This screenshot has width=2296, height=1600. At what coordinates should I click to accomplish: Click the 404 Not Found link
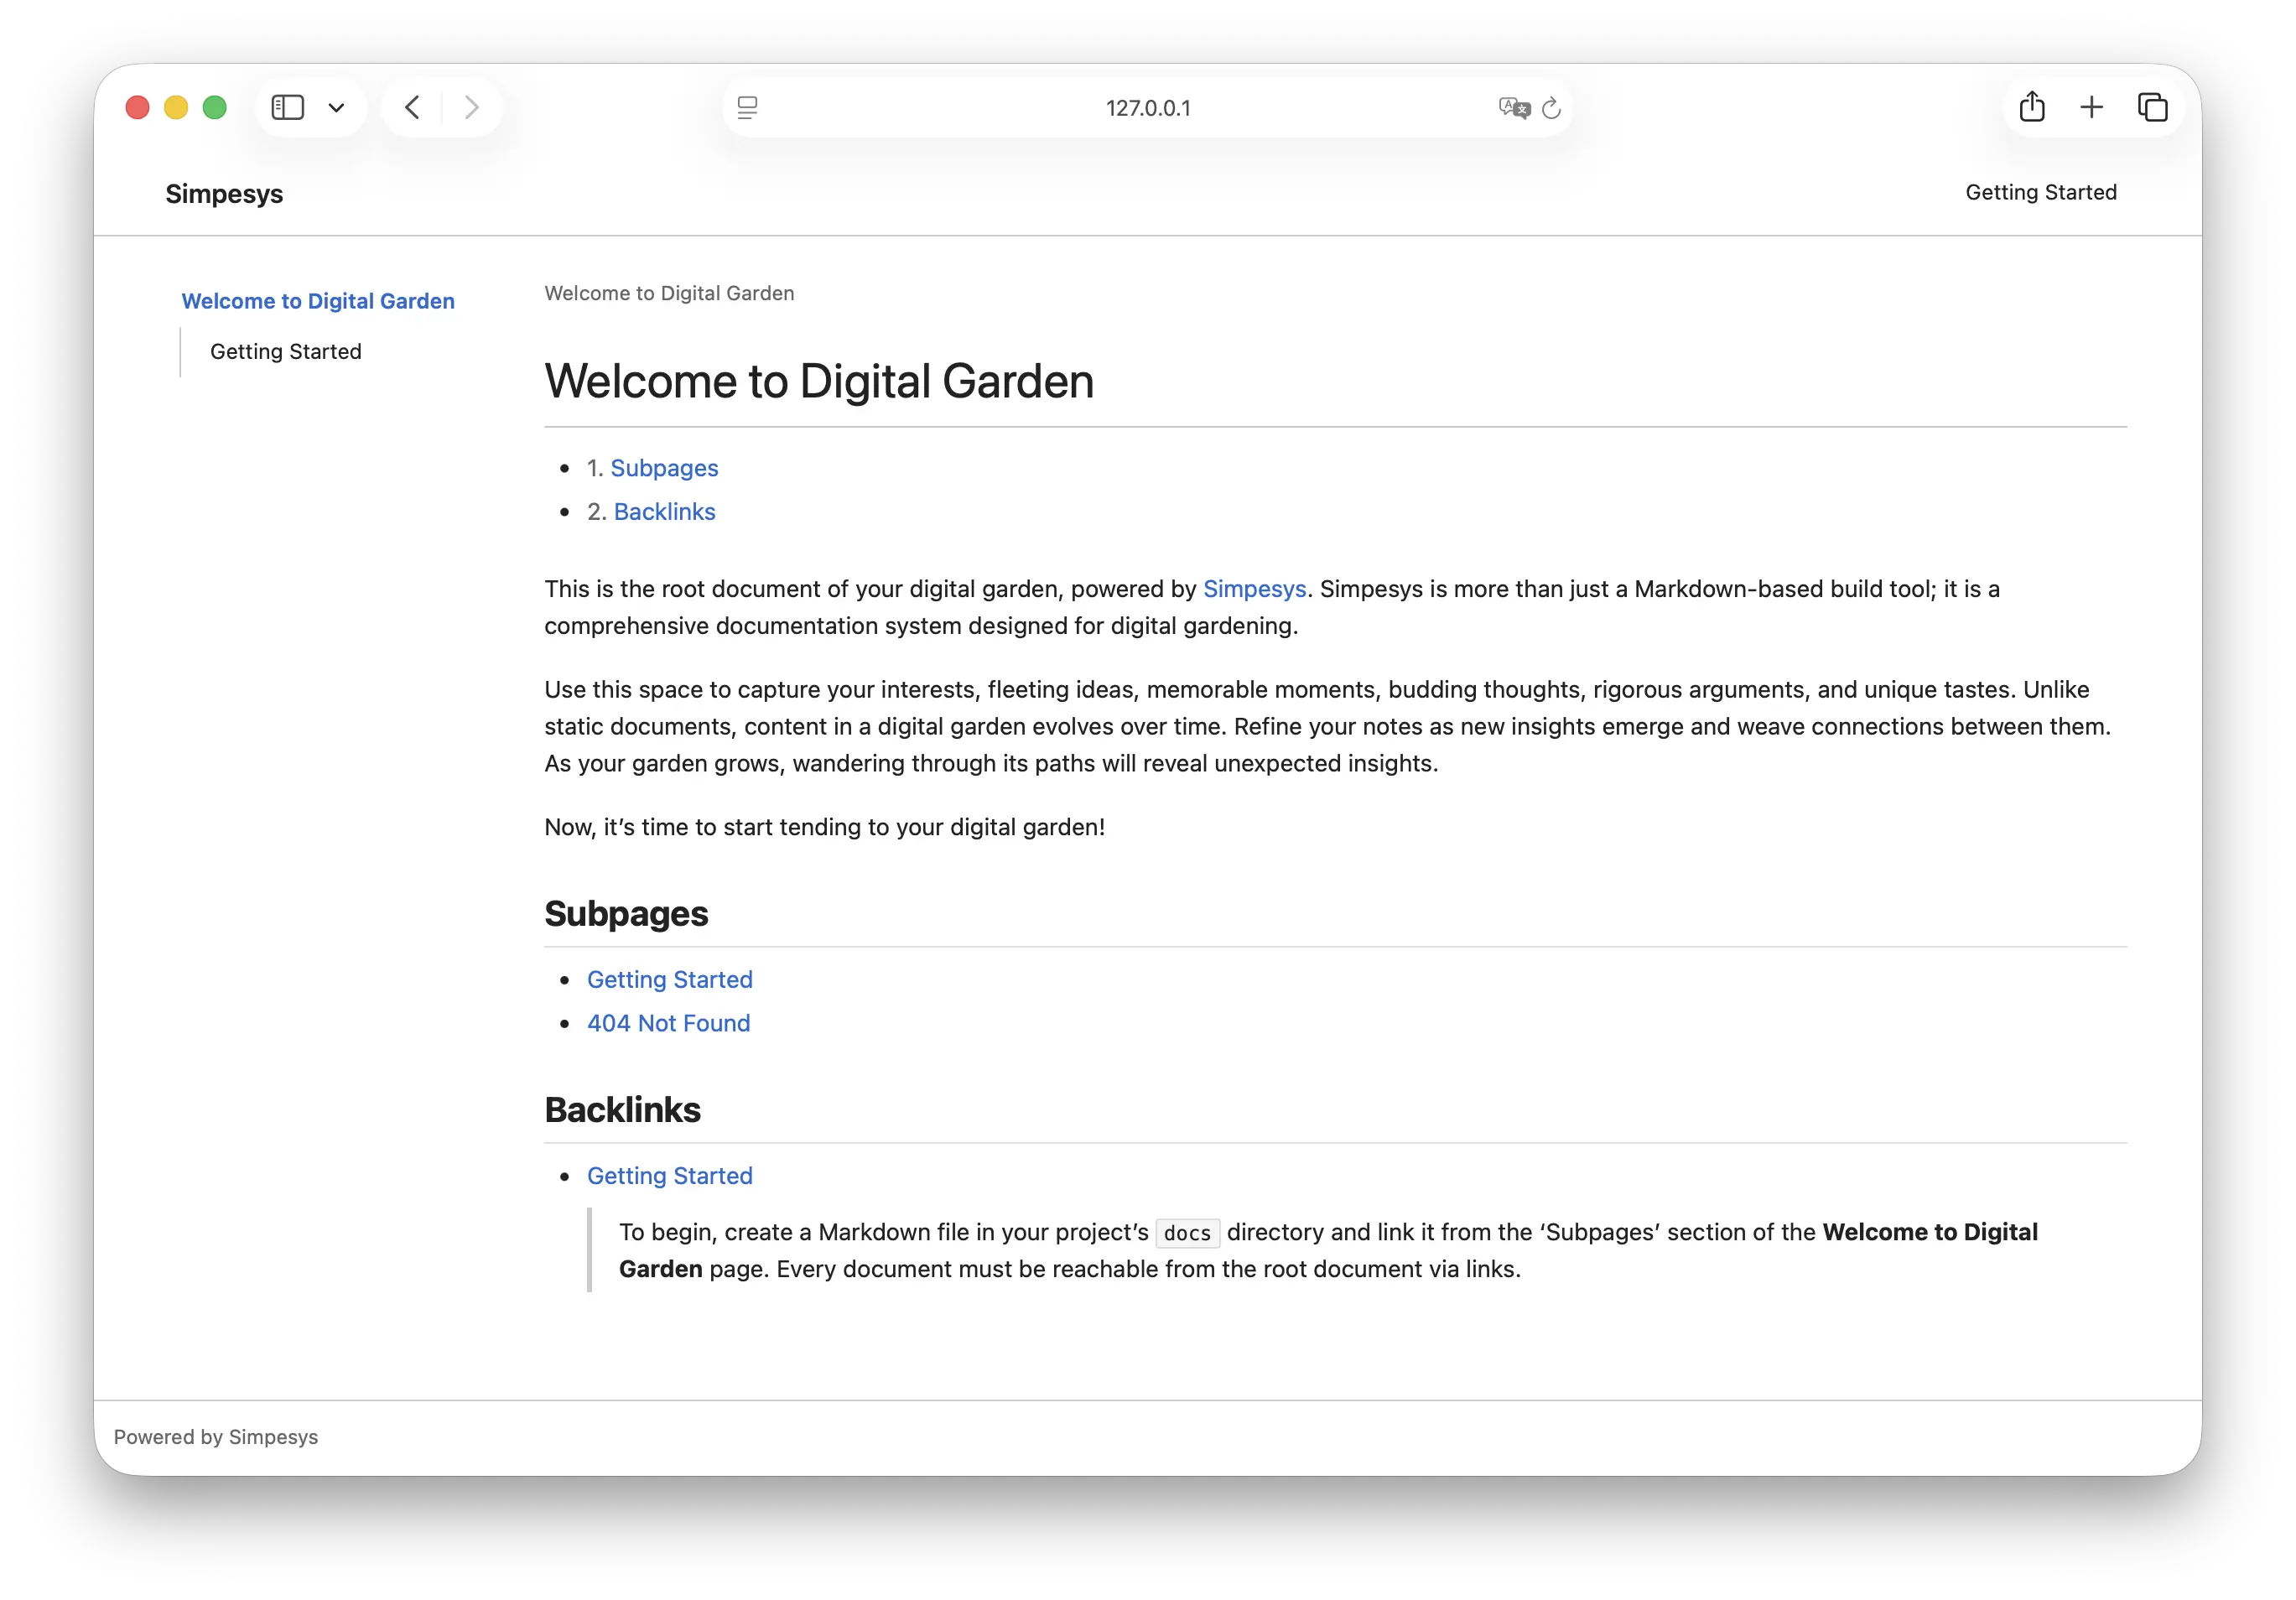click(668, 1023)
